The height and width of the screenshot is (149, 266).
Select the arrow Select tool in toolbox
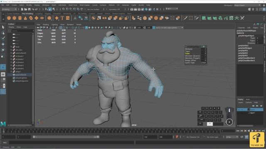click(x=3, y=27)
